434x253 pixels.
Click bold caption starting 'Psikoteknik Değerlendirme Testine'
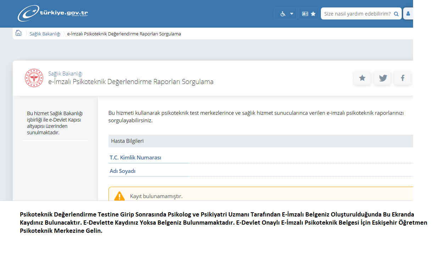pyautogui.click(x=223, y=223)
